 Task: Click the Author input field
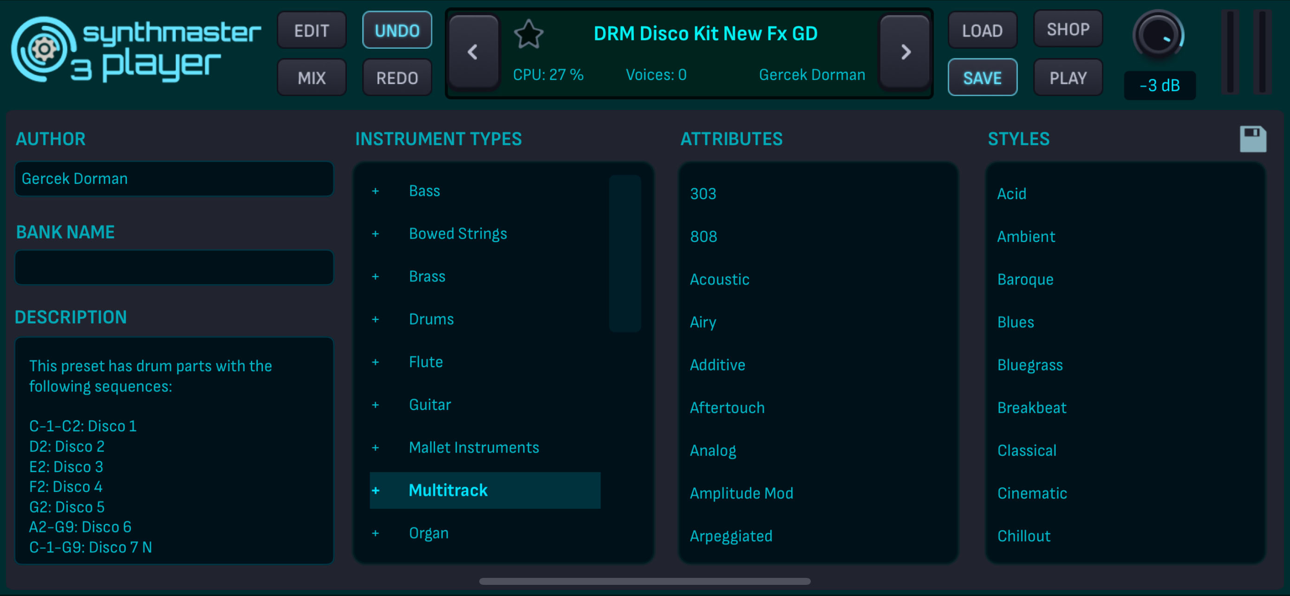[174, 179]
